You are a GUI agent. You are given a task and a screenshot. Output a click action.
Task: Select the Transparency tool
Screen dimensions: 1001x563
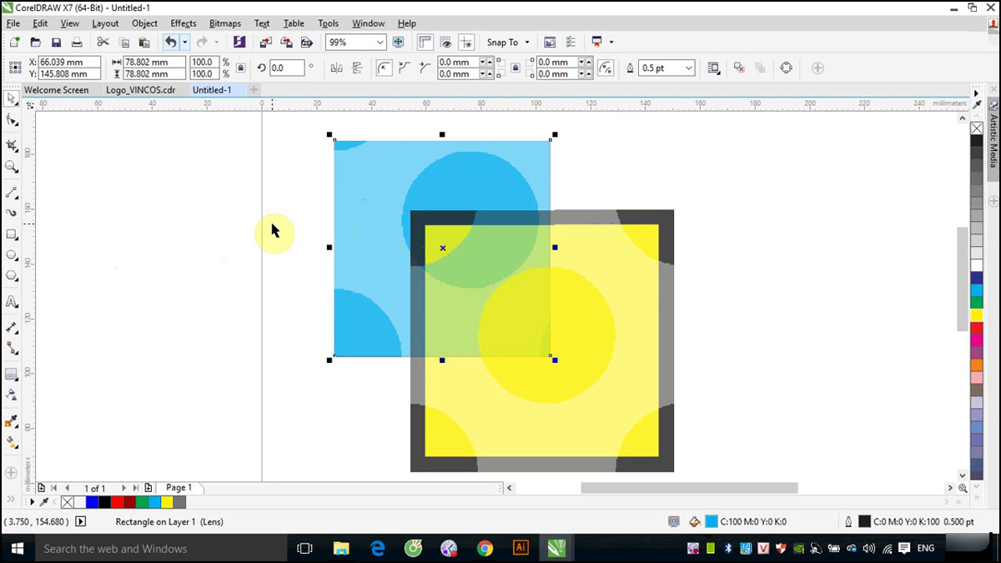(12, 395)
